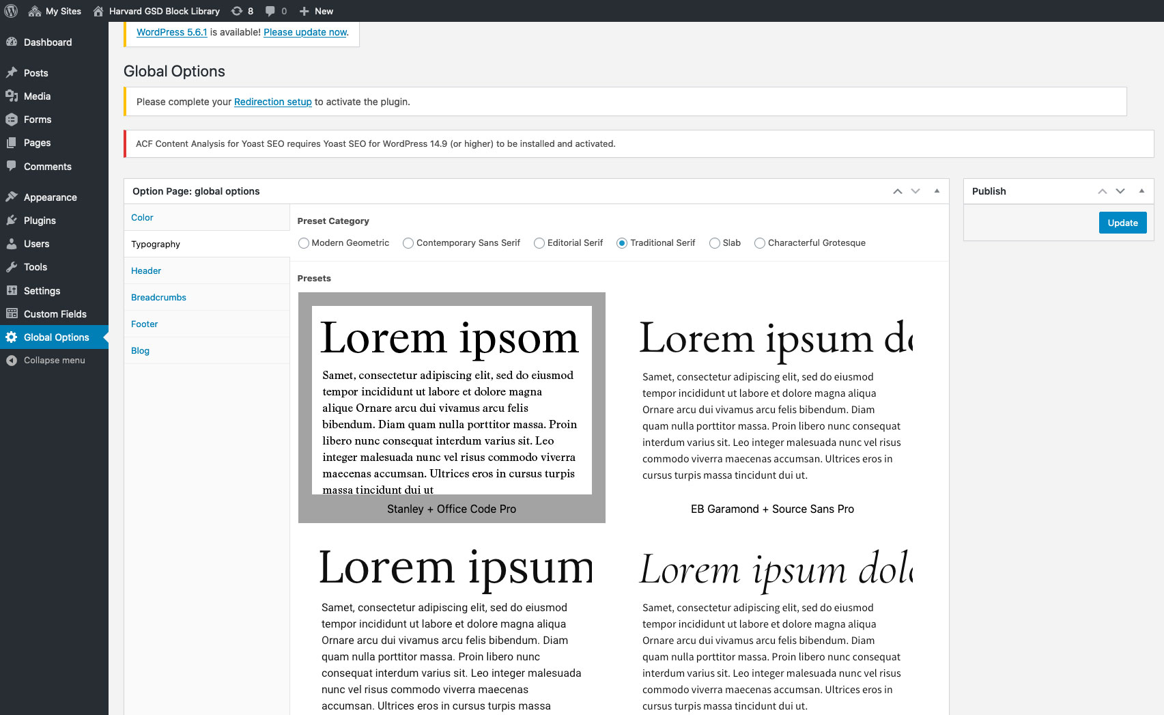Click the Appearance brush icon
The width and height of the screenshot is (1164, 715).
click(12, 197)
